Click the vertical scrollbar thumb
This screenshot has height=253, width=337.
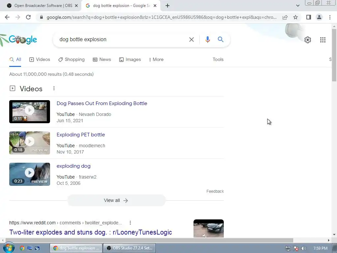[x=334, y=55]
